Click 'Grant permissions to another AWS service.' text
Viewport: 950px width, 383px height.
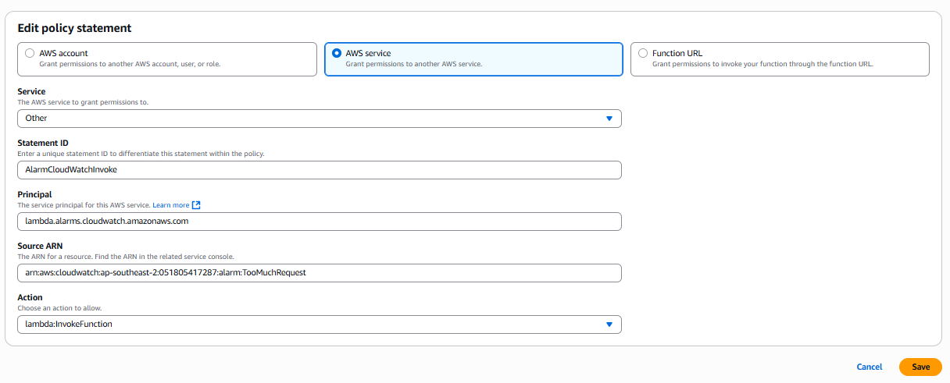point(414,64)
